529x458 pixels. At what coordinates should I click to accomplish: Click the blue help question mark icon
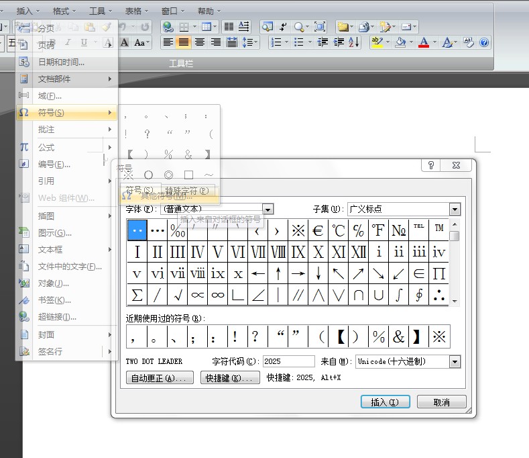tap(484, 42)
